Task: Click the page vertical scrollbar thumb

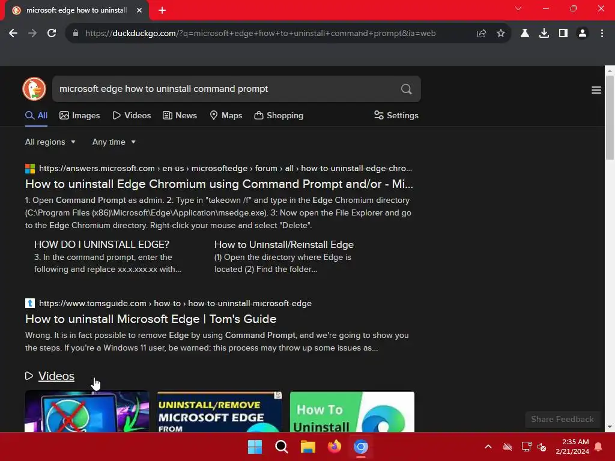Action: tap(610, 118)
